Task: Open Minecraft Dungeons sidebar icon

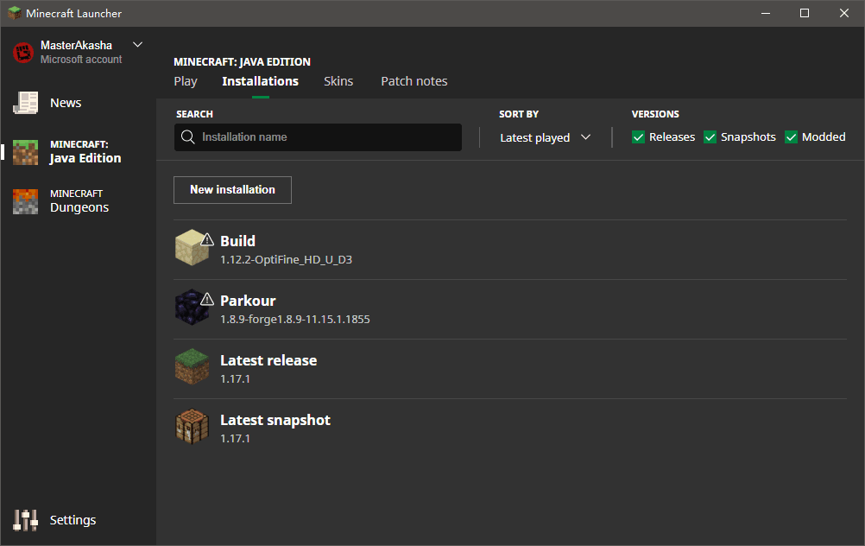Action: click(x=25, y=201)
